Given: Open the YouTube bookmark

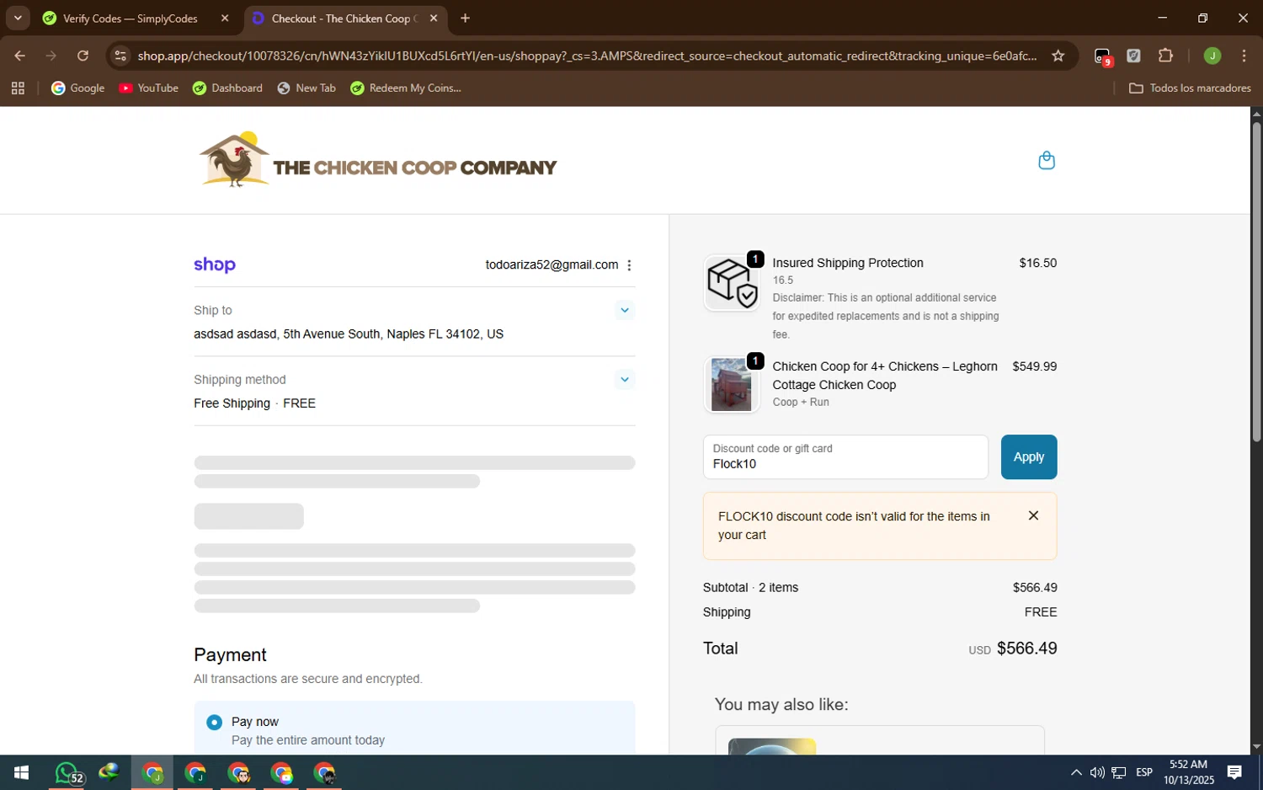Looking at the screenshot, I should (149, 88).
